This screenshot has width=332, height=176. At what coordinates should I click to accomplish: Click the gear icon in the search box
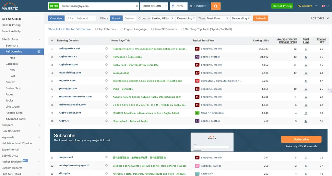click(136, 6)
